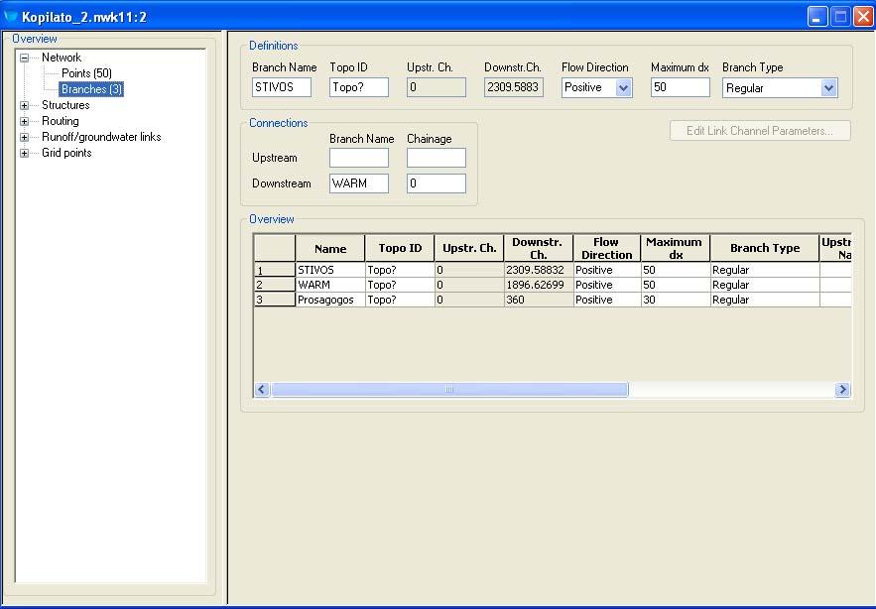Click the Maximum dx field
The image size is (876, 609).
(680, 87)
